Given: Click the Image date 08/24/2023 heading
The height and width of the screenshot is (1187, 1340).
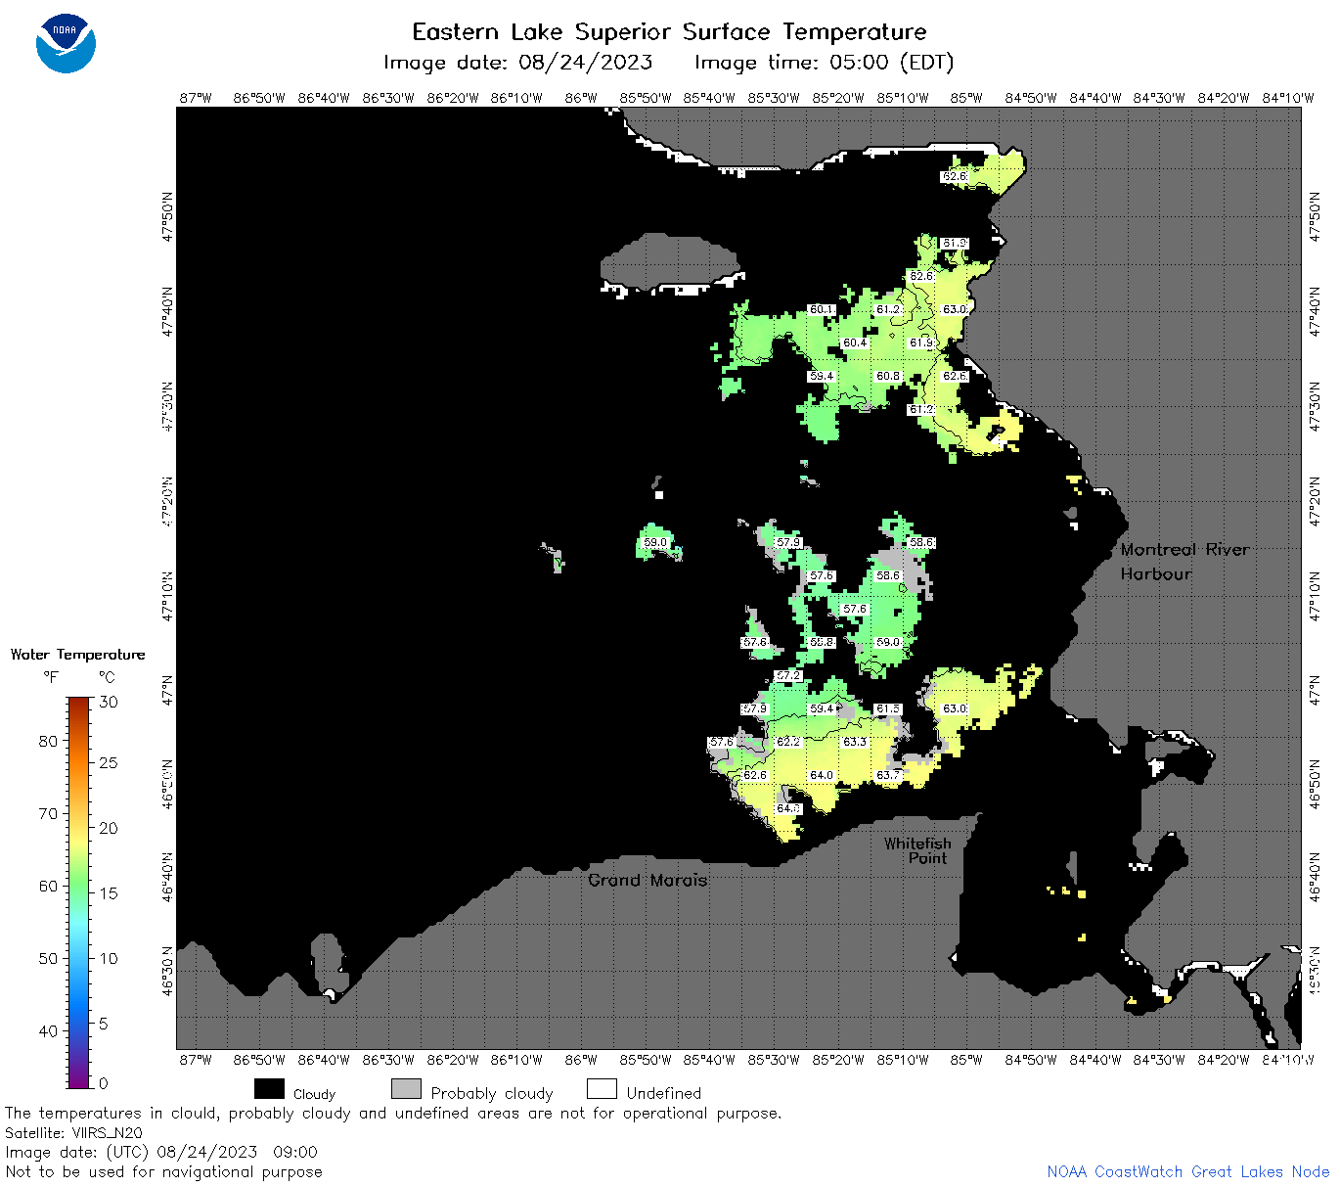Looking at the screenshot, I should pos(518,63).
